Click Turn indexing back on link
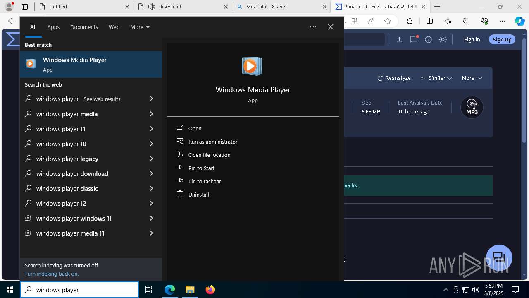529x298 pixels. [x=52, y=274]
